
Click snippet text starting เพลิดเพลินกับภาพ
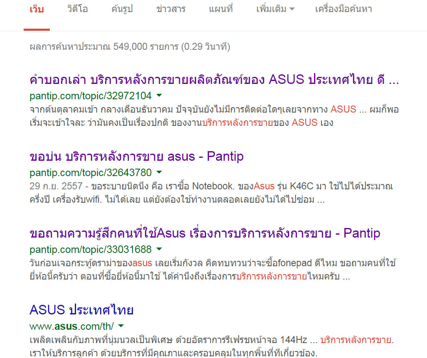click(x=211, y=346)
